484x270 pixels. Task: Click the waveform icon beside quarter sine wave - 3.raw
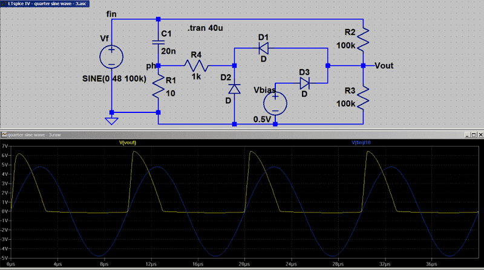coord(4,135)
